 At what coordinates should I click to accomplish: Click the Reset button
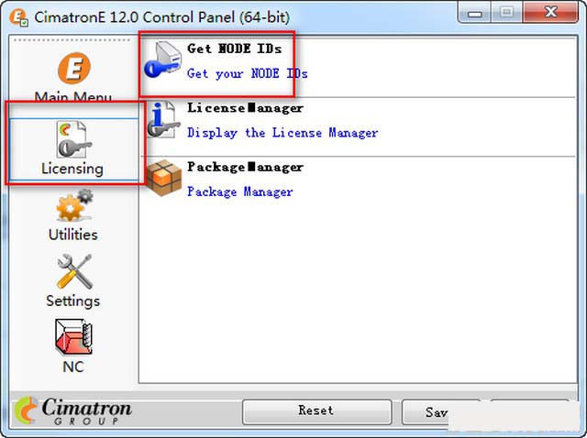click(x=316, y=411)
